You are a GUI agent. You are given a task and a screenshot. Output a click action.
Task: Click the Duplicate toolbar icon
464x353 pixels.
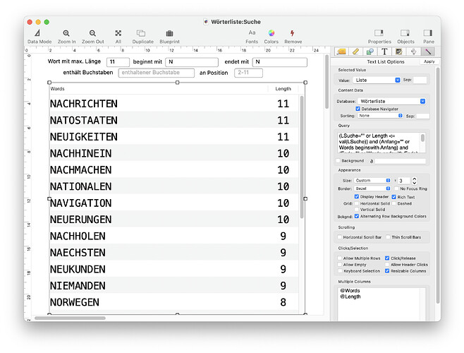[141, 33]
